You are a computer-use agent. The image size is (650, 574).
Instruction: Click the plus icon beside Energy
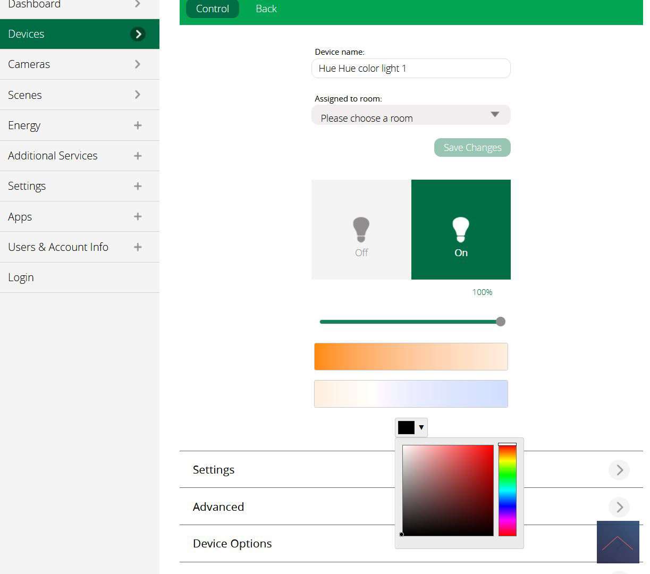pos(138,125)
